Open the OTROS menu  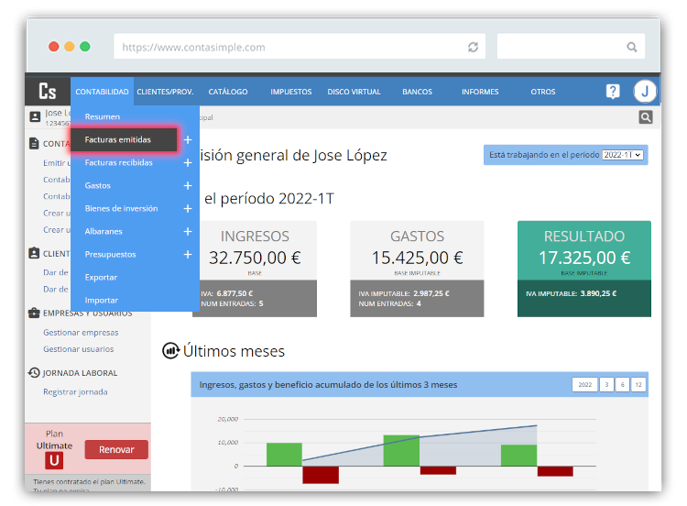543,92
